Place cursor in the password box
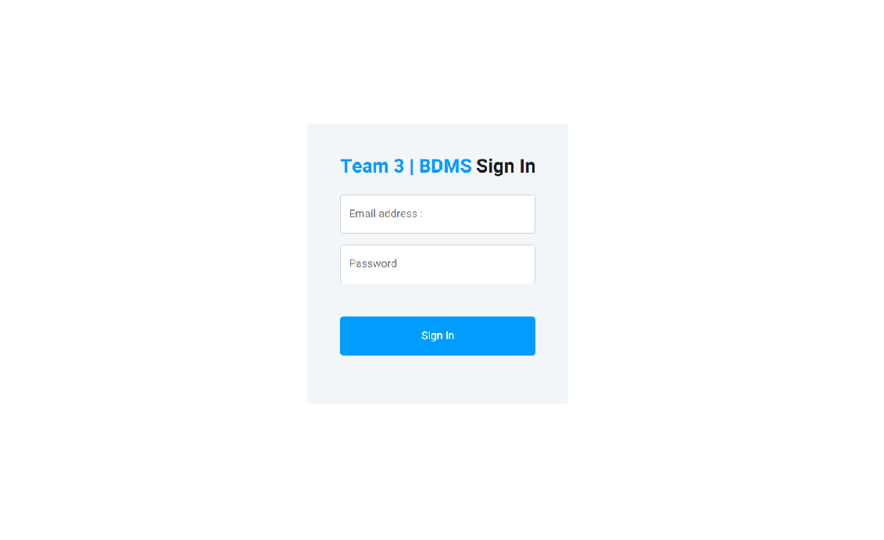884x540 pixels. (x=437, y=264)
